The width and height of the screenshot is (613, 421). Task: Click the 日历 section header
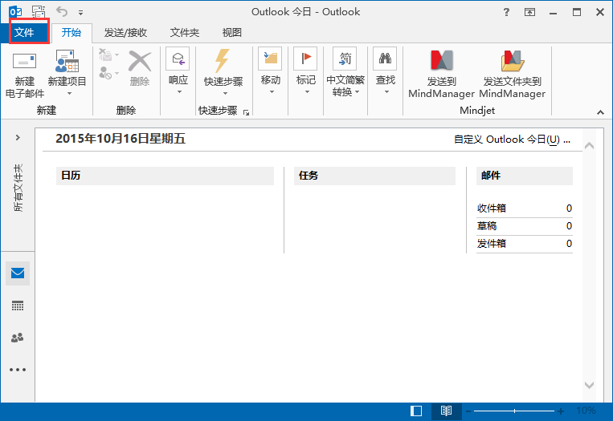(x=165, y=176)
